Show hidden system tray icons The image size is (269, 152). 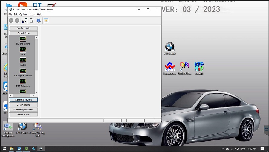coord(222,149)
